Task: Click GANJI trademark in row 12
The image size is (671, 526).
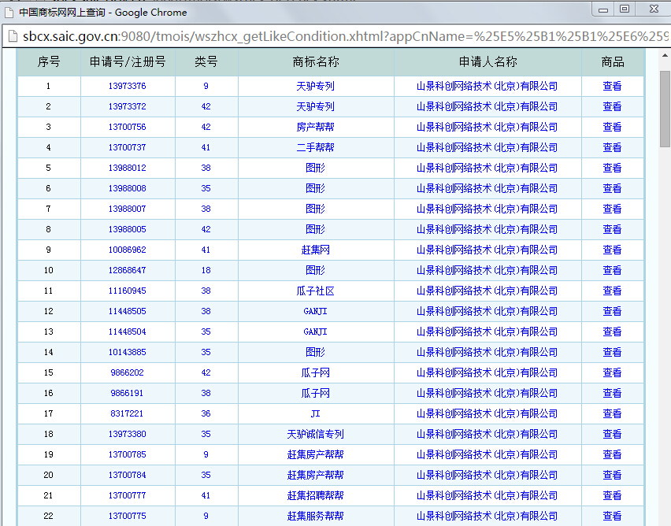Action: click(315, 311)
